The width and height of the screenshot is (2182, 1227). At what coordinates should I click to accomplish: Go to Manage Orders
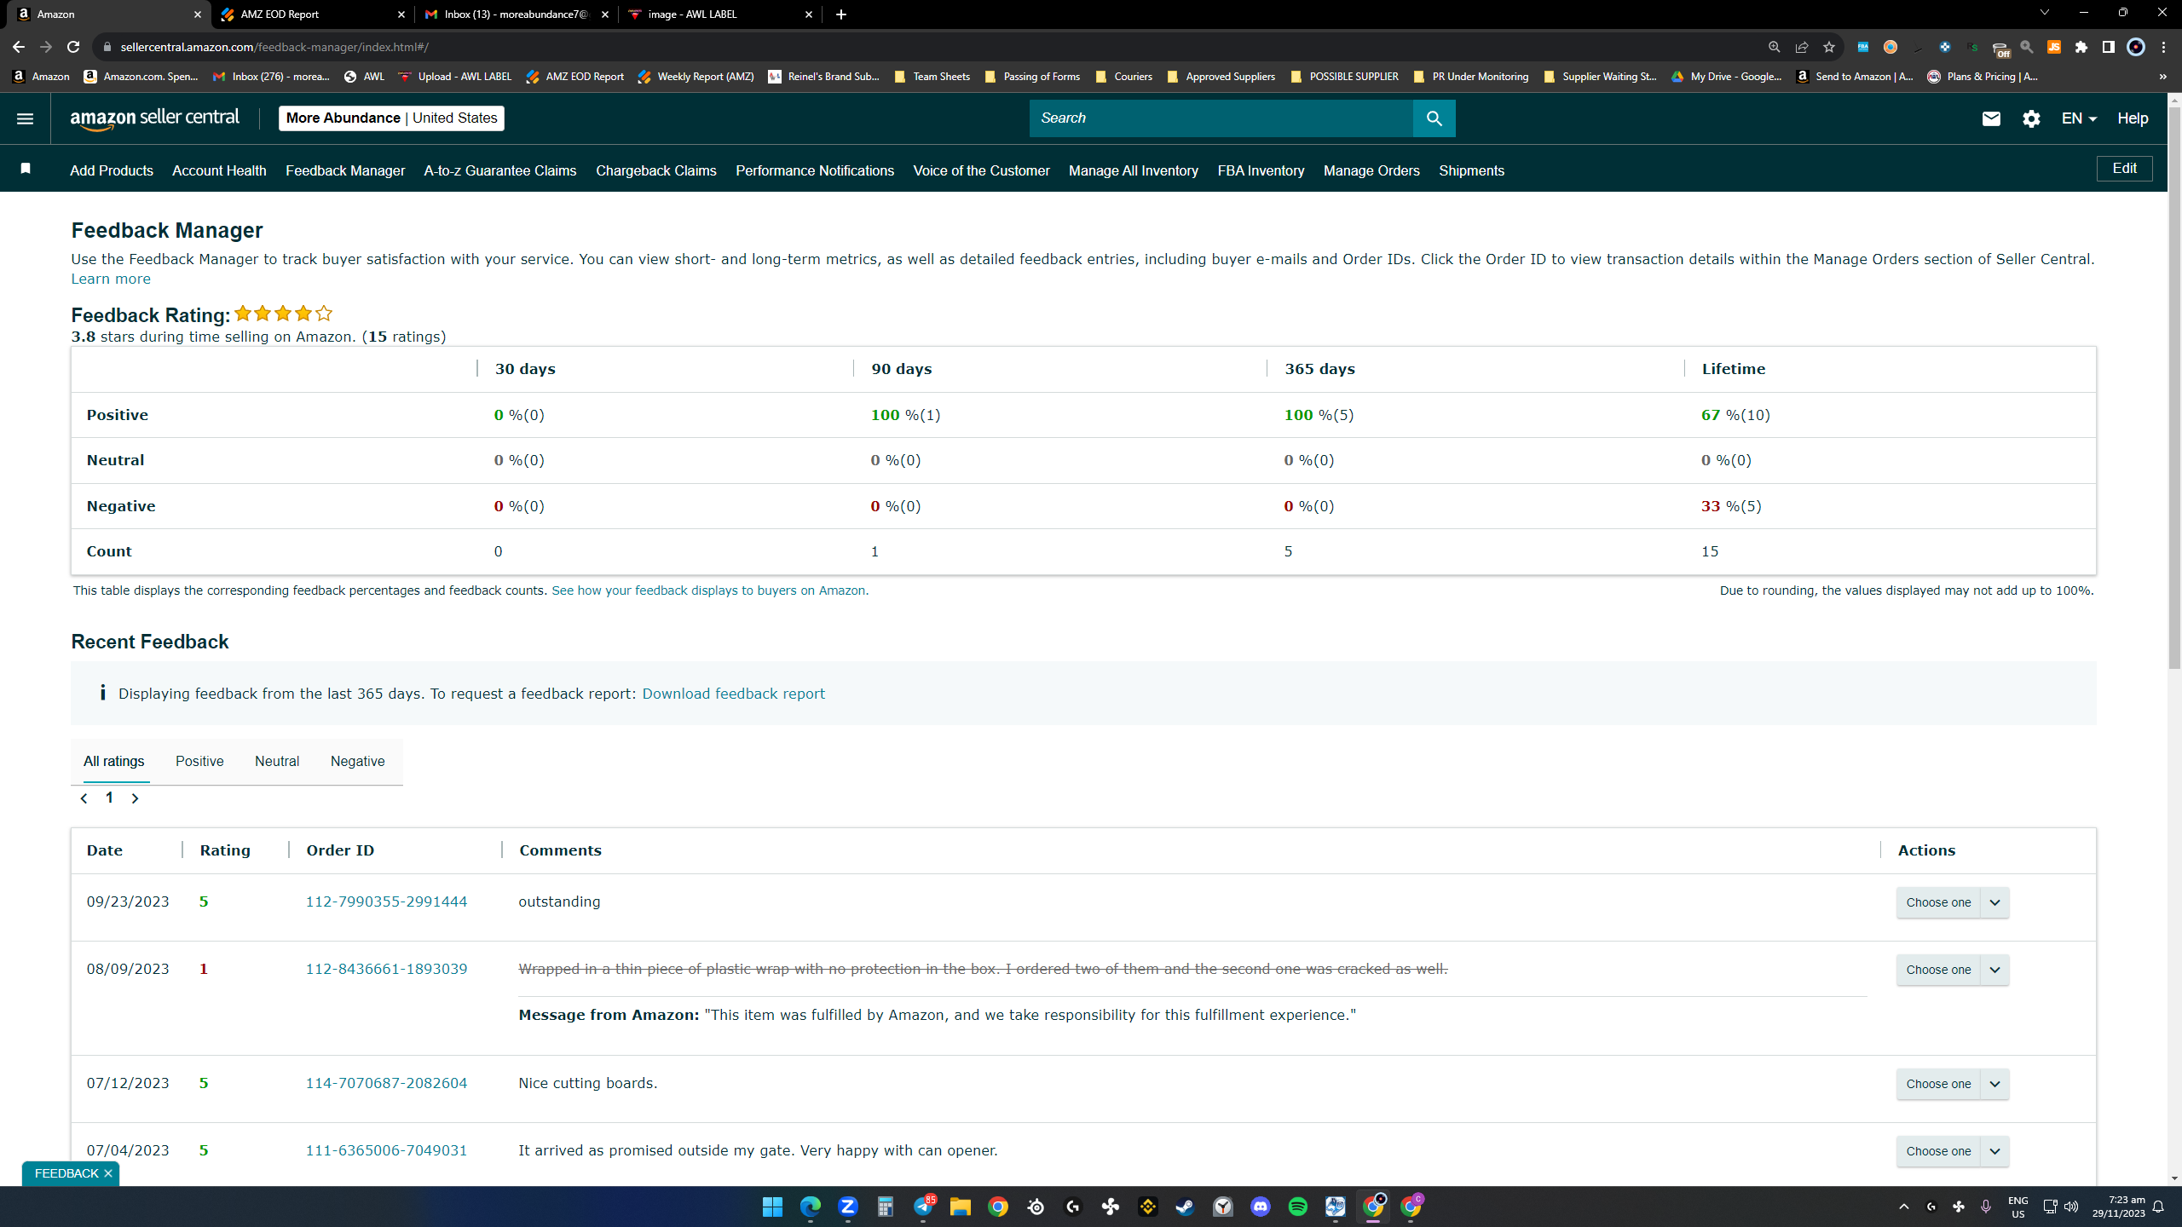[x=1371, y=170]
